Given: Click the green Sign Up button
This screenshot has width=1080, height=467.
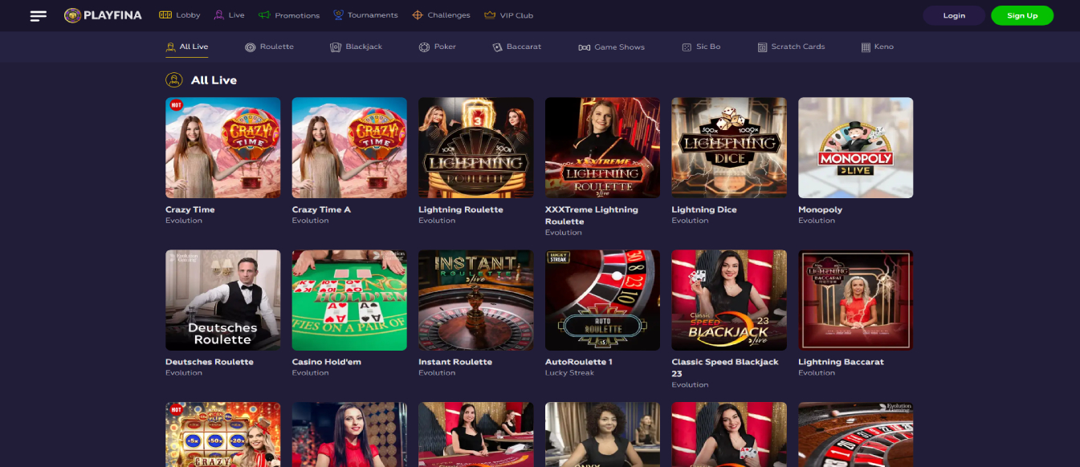Looking at the screenshot, I should pos(1021,15).
